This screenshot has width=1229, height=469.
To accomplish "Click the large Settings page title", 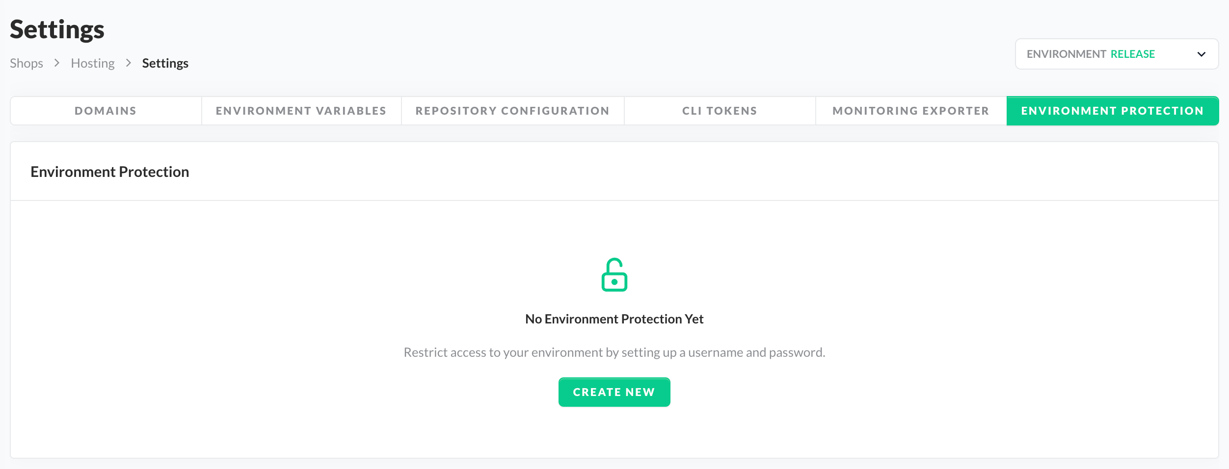I will 57,29.
